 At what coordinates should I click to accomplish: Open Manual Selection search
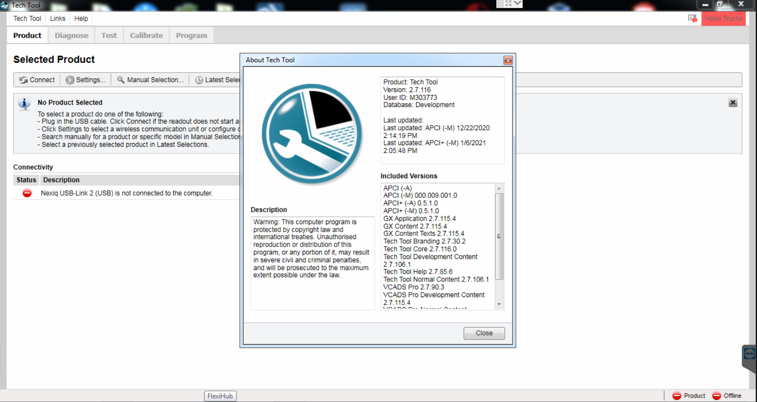coord(150,80)
